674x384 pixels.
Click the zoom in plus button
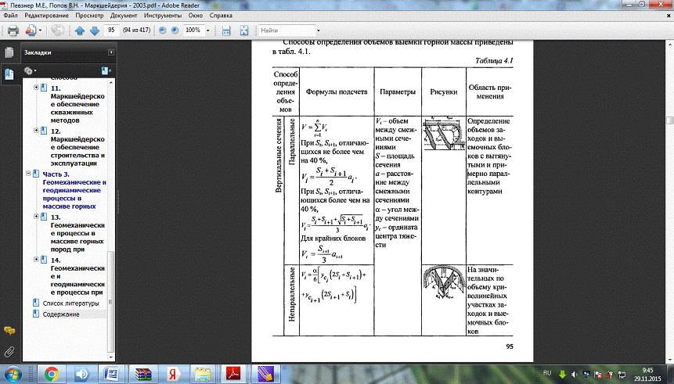(175, 31)
